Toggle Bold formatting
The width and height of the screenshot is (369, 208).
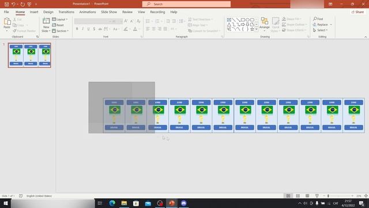tap(77, 29)
